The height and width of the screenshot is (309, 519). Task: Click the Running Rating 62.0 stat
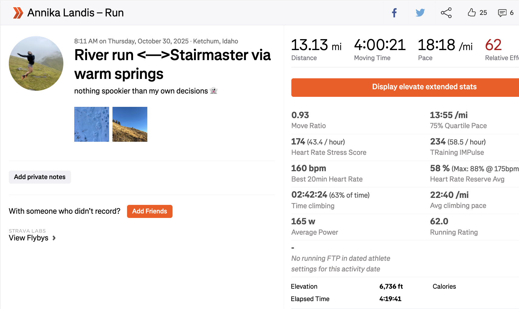pyautogui.click(x=439, y=222)
